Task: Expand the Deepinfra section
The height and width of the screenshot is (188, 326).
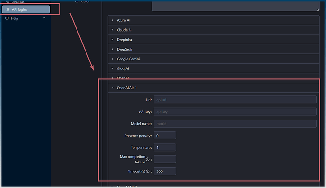Action: point(214,40)
